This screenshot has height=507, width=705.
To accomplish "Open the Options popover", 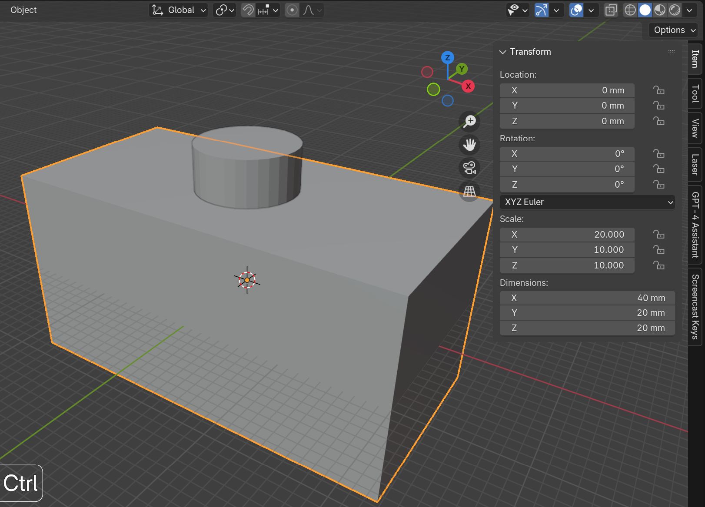I will pyautogui.click(x=673, y=30).
